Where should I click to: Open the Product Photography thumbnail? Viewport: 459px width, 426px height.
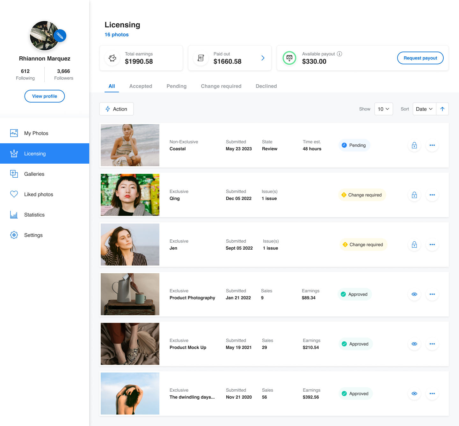click(x=130, y=294)
